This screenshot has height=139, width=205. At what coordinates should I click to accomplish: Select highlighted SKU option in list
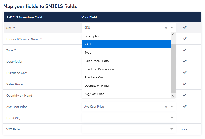(x=126, y=44)
